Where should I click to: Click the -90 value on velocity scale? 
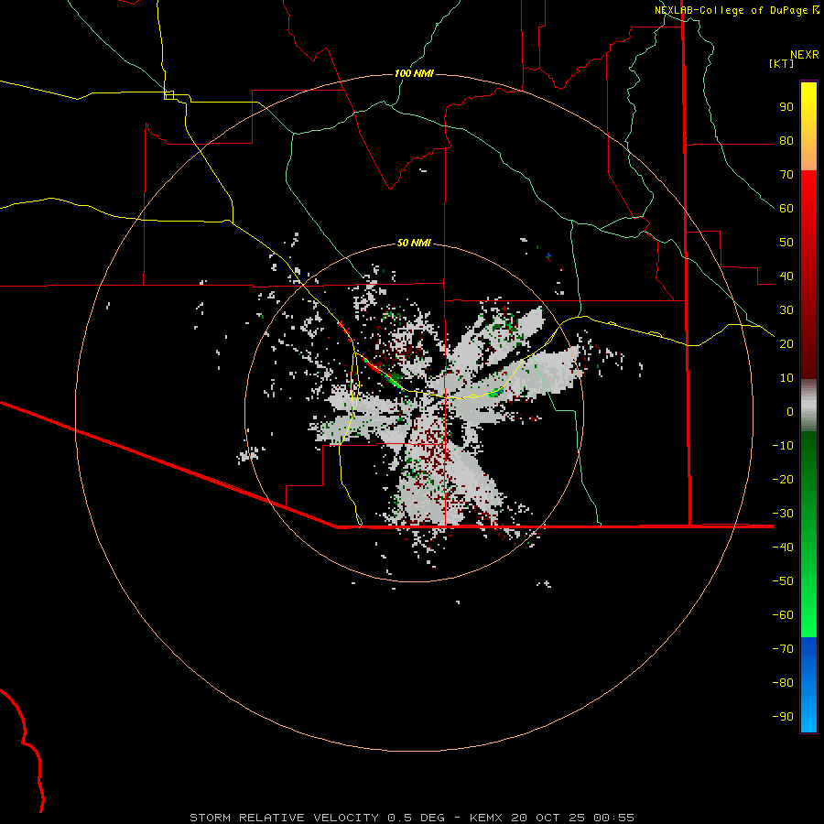tap(783, 716)
